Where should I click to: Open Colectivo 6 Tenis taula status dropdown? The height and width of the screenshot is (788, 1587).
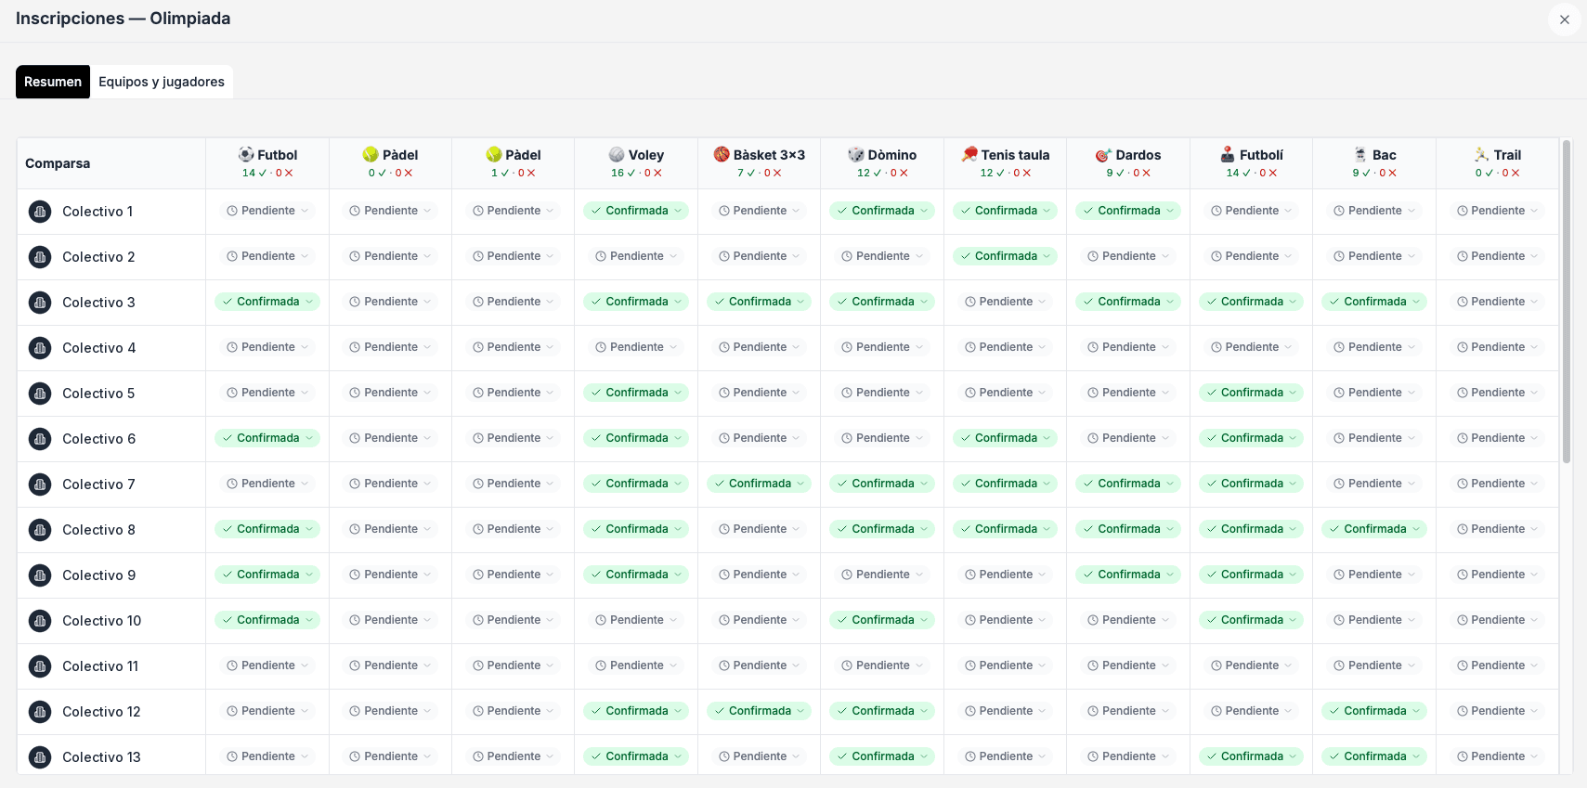pyautogui.click(x=1005, y=438)
